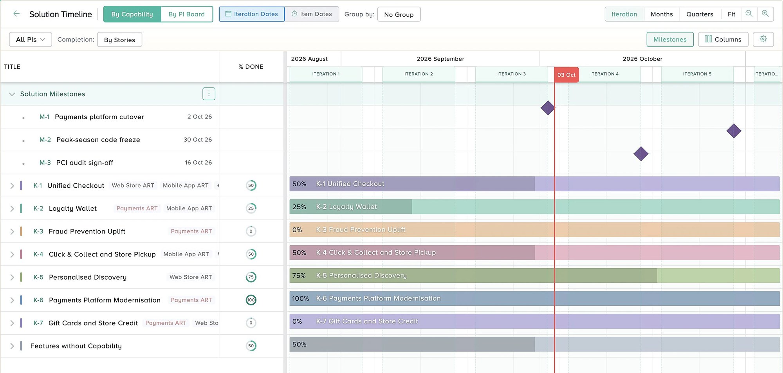Click the 0% ring for Fraud Prevention Uplift
The image size is (783, 373).
click(x=251, y=231)
